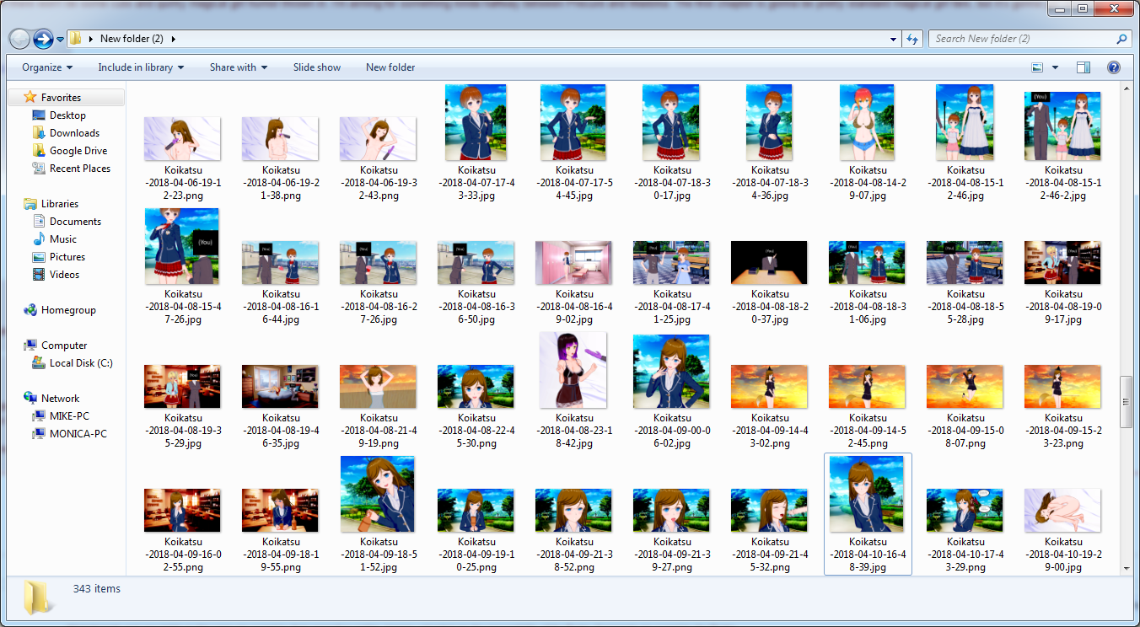Click the Change your view icon

(x=1037, y=67)
